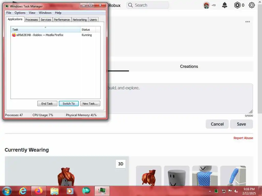Open the network tray icon
The width and height of the screenshot is (262, 196).
(224, 191)
